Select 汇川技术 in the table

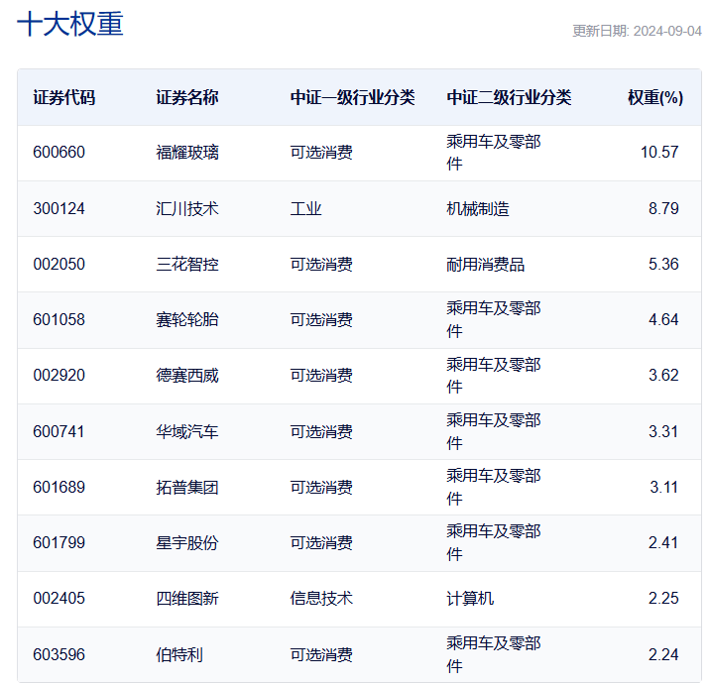186,208
